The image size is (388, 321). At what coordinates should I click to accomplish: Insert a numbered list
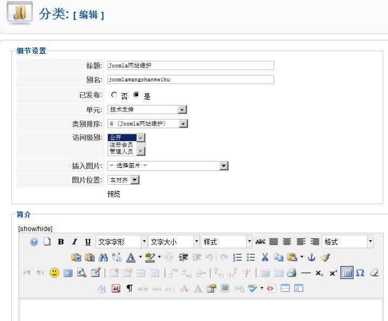point(237,257)
